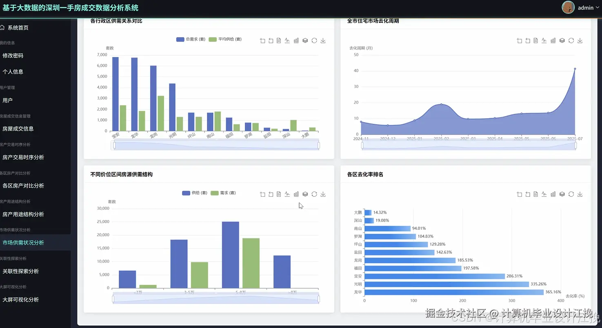Toggle the 需求 (套) legend series
This screenshot has height=328, width=602.
tap(223, 193)
